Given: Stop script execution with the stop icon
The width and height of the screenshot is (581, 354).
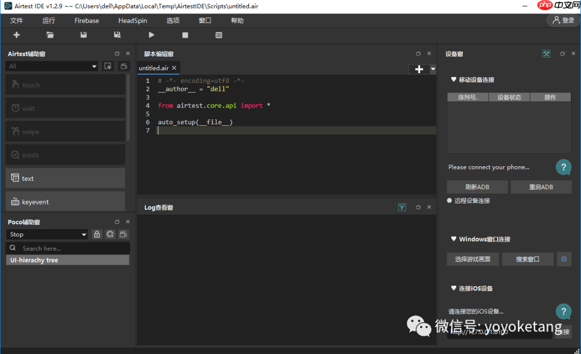Looking at the screenshot, I should pyautogui.click(x=185, y=34).
